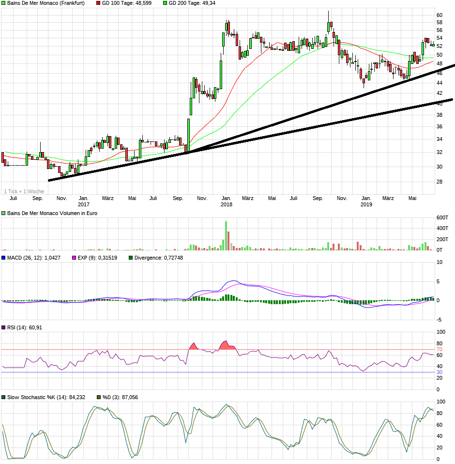
Task: Click the '2017' year label on time axis
Action: (84, 204)
